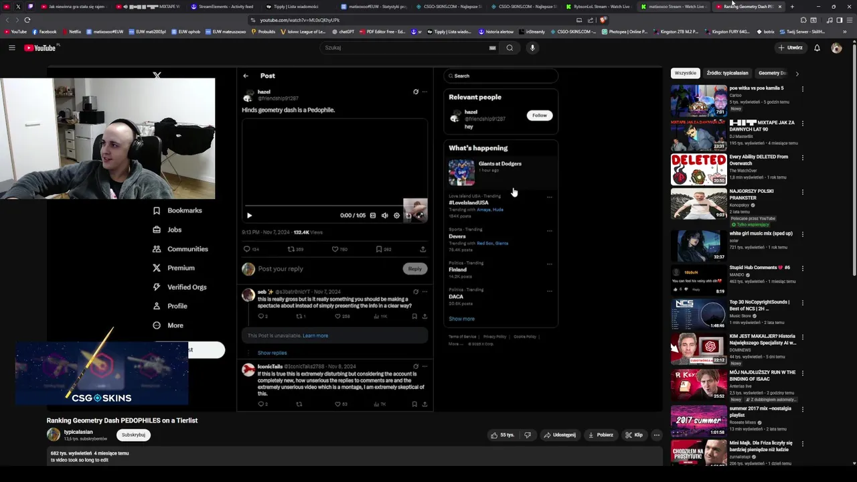Mute the tweet video via speaker icon

(x=384, y=216)
